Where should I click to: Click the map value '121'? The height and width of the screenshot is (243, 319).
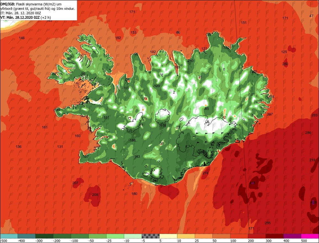coord(204,49)
